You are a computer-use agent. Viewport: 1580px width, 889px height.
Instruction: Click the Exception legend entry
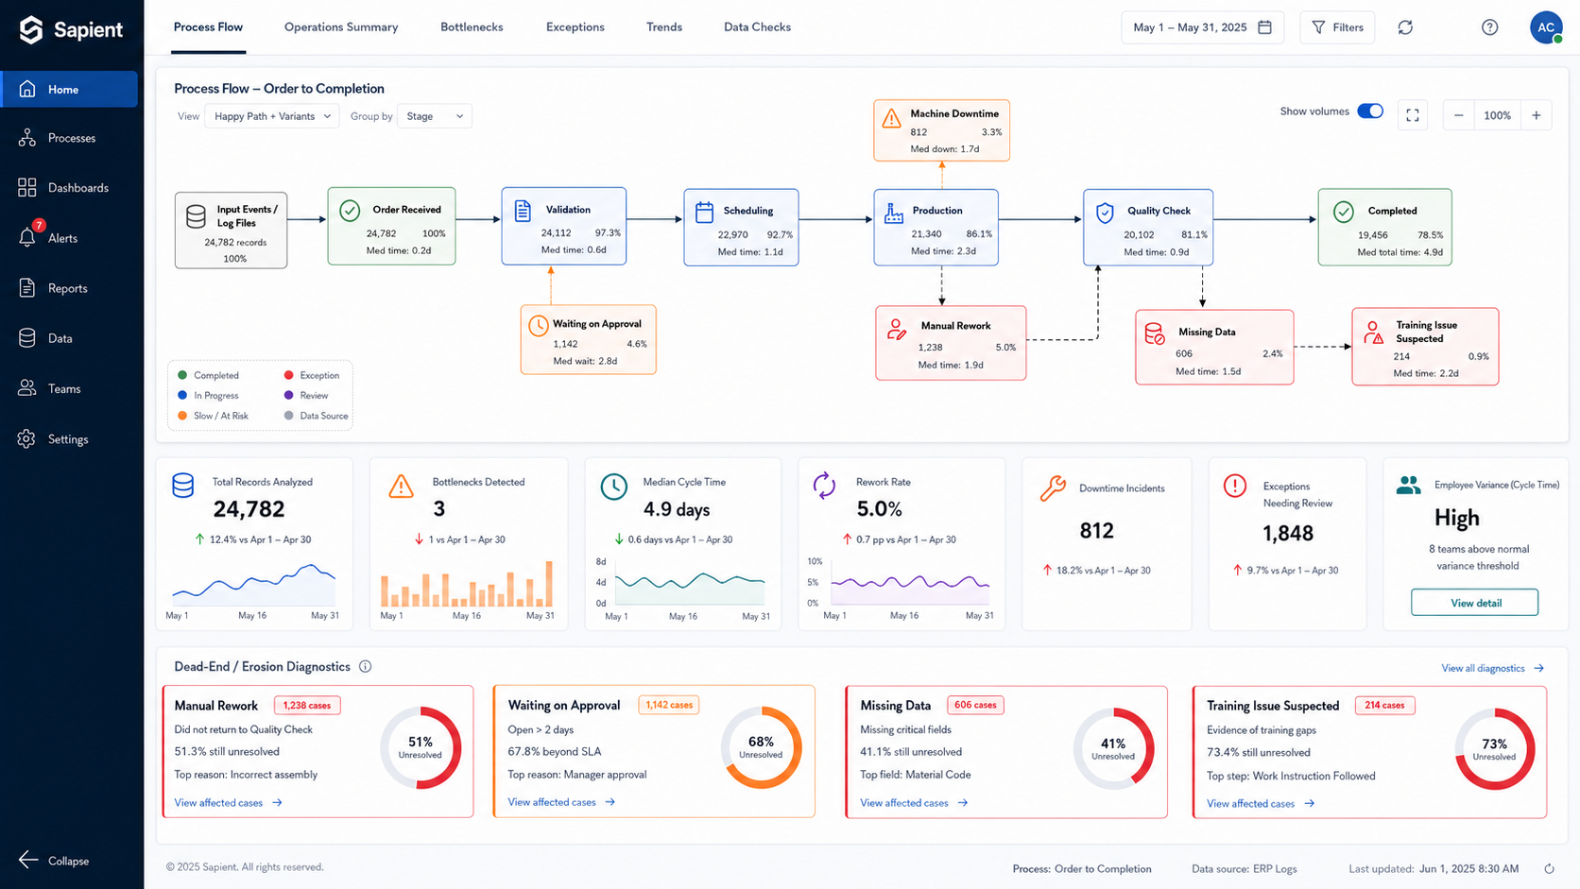point(312,375)
